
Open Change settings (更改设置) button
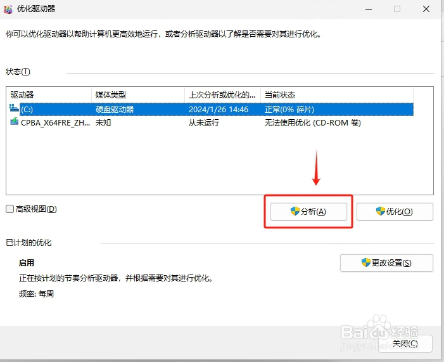point(386,263)
